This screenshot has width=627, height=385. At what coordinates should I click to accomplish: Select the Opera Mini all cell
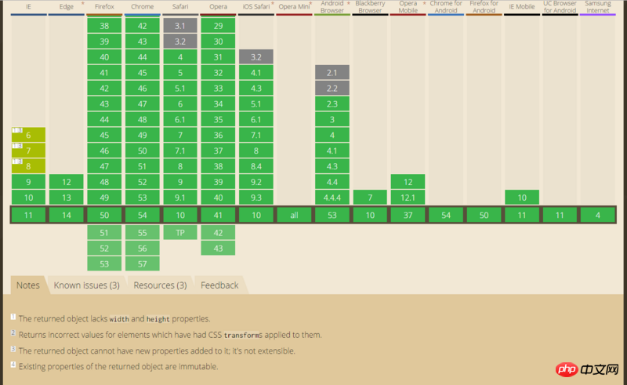tap(295, 215)
